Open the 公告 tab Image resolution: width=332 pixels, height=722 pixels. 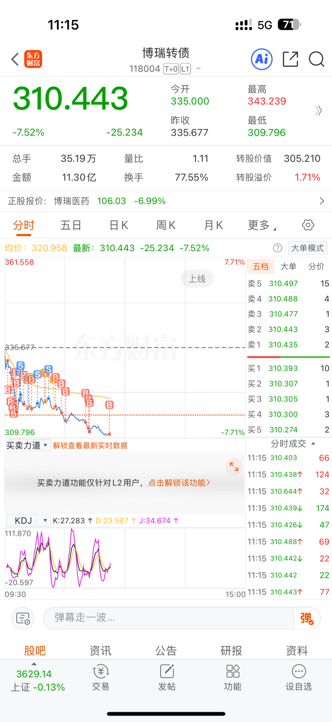pos(166,651)
